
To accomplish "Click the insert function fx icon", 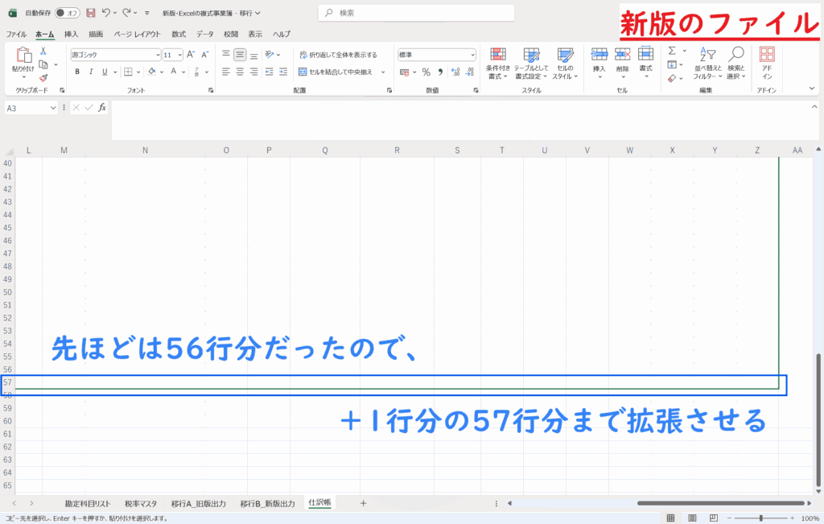I will point(102,107).
